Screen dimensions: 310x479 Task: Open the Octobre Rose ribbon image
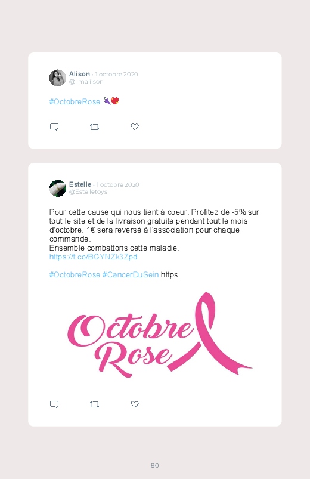coord(160,335)
